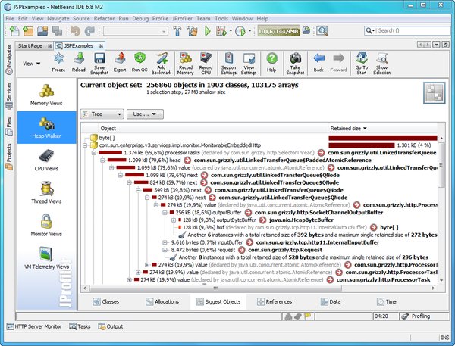Click the horizontal scrollbar of object tree
Viewport: 455px width, 346px height.
pyautogui.click(x=215, y=288)
